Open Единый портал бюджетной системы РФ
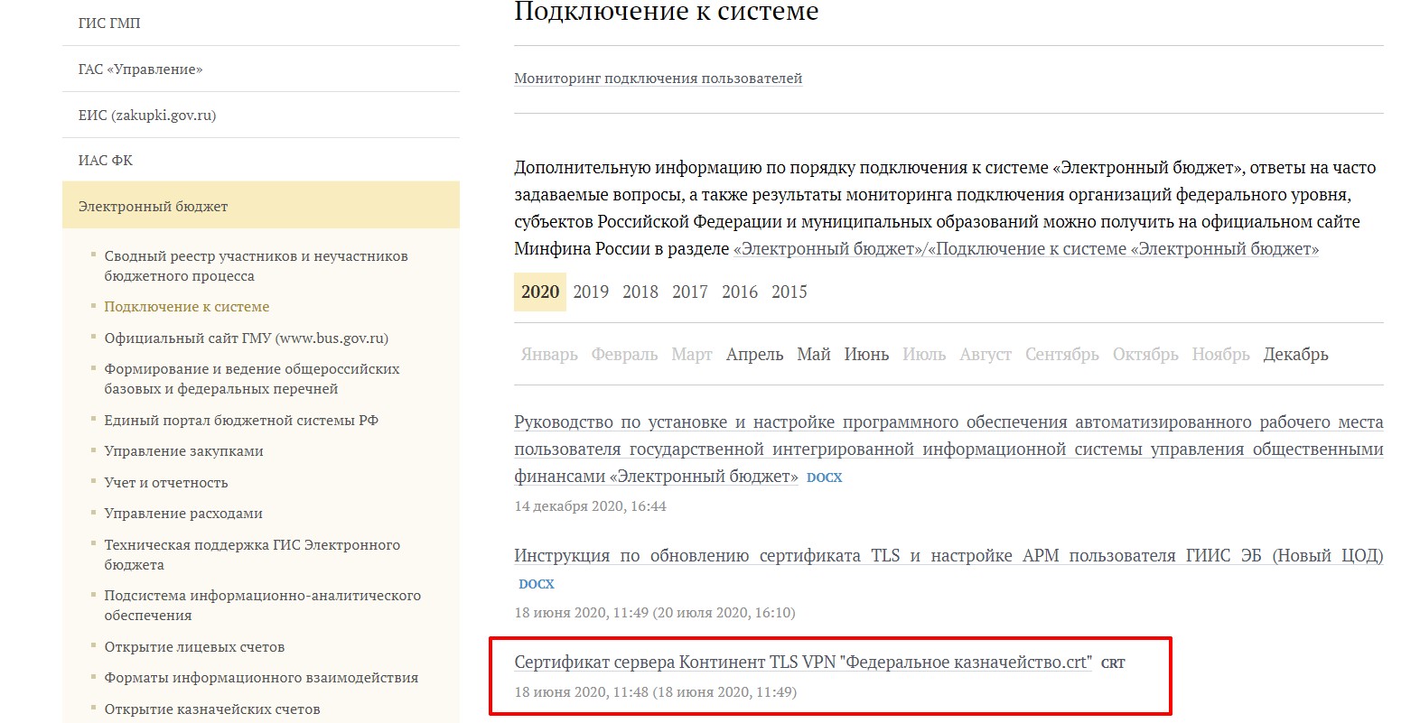The height and width of the screenshot is (723, 1420). coord(241,420)
